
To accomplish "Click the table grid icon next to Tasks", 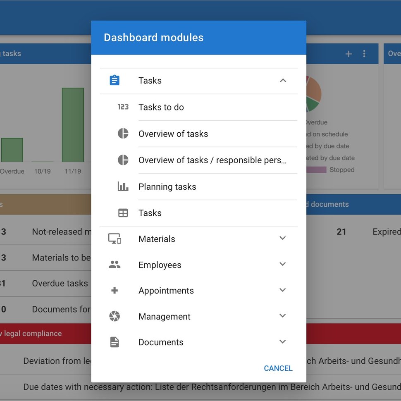I will click(x=123, y=213).
